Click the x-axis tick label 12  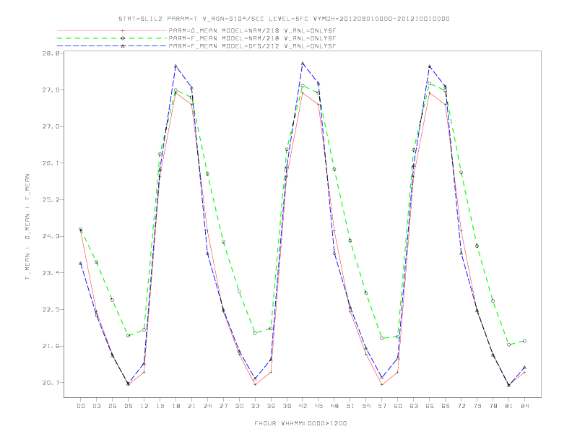coord(144,406)
